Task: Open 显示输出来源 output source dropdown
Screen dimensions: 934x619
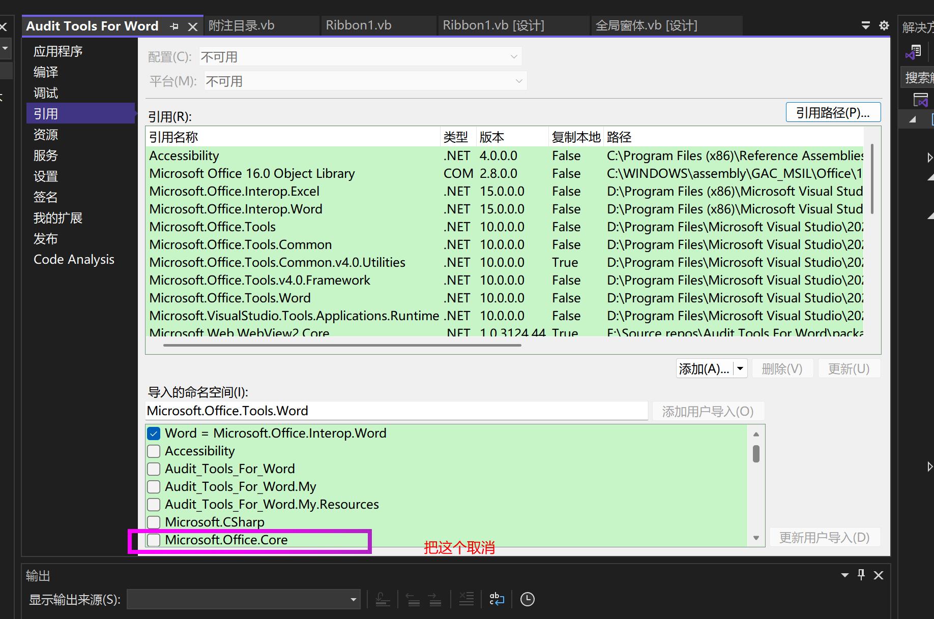Action: [x=244, y=600]
